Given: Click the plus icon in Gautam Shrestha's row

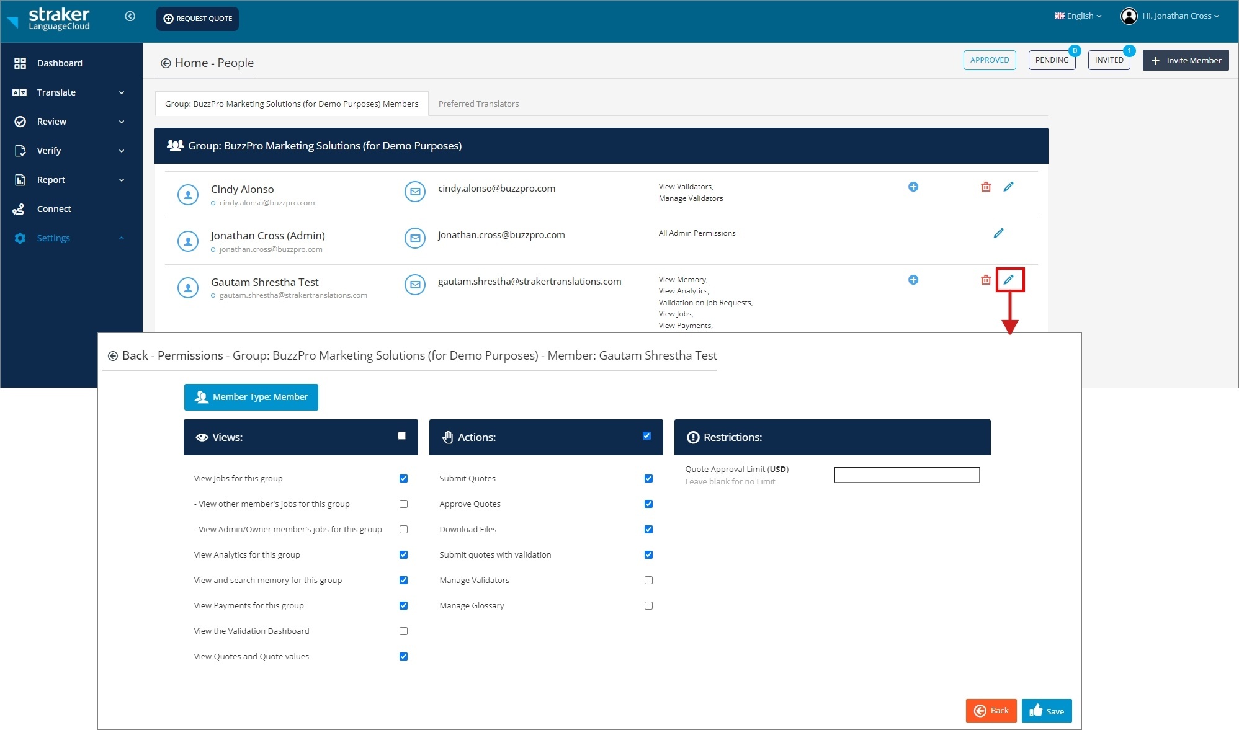Looking at the screenshot, I should [913, 280].
